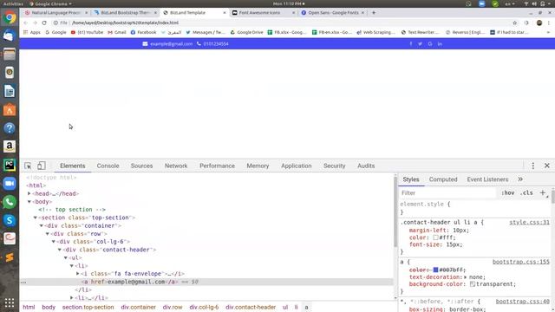Viewport: 555px width, 312px height.
Task: Click the Twitter icon in blue header
Action: coord(420,44)
